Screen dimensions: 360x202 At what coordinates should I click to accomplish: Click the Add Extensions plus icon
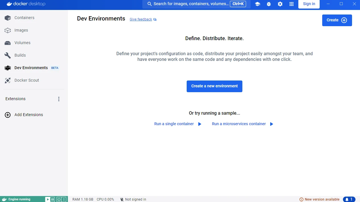[x=8, y=115]
